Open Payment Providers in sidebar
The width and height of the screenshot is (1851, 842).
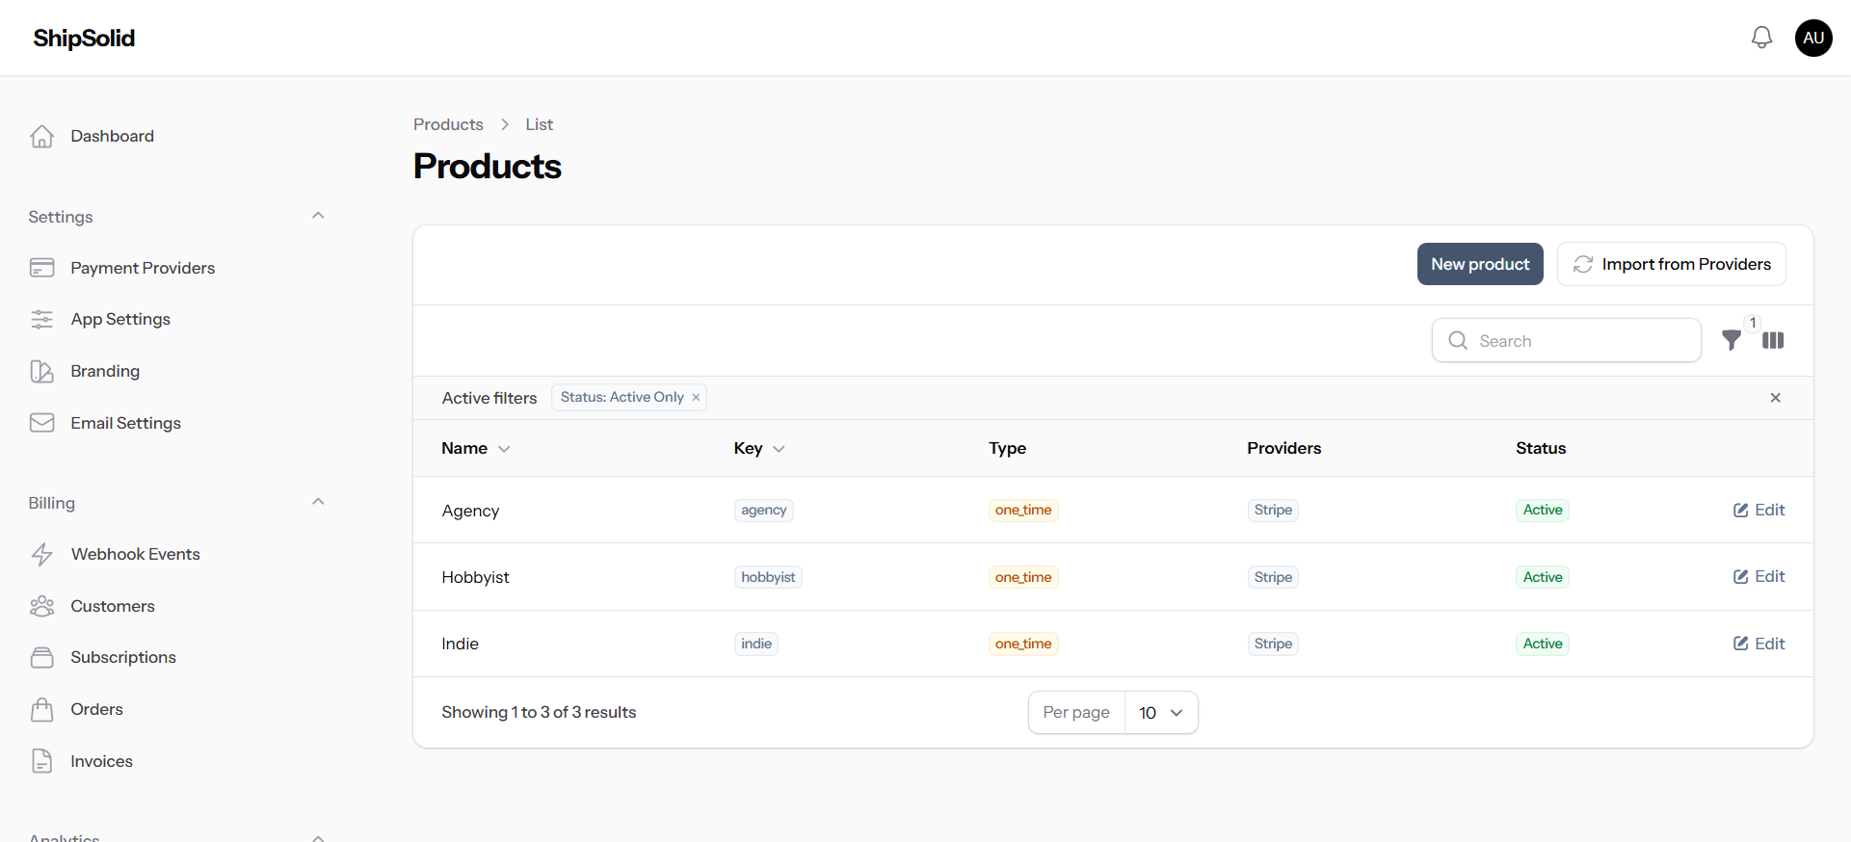click(x=142, y=268)
